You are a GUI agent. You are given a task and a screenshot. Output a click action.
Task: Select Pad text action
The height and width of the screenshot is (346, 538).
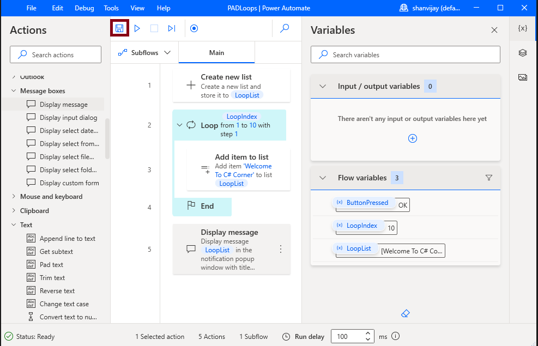click(x=45, y=264)
